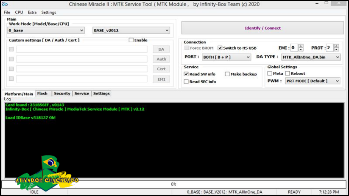The width and height of the screenshot is (349, 196).
Task: Click the DA browse button
Action: (161, 49)
